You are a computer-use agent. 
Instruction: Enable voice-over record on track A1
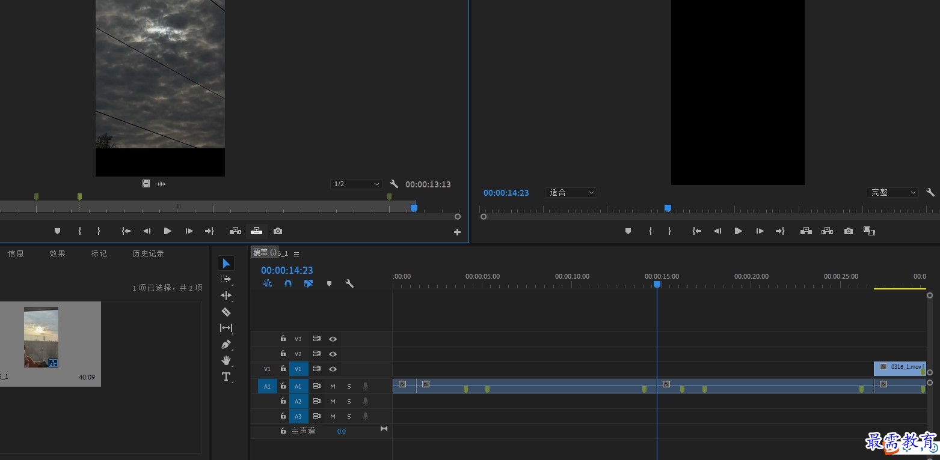[x=365, y=386]
